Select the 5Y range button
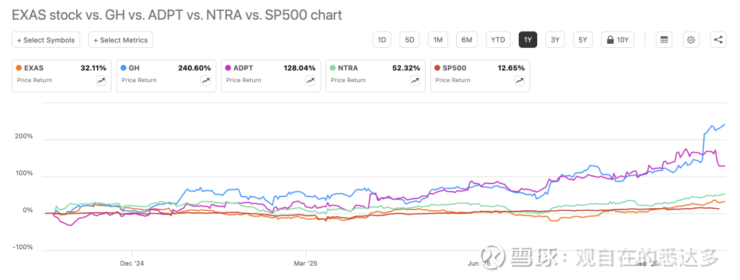740x280 pixels. [582, 40]
